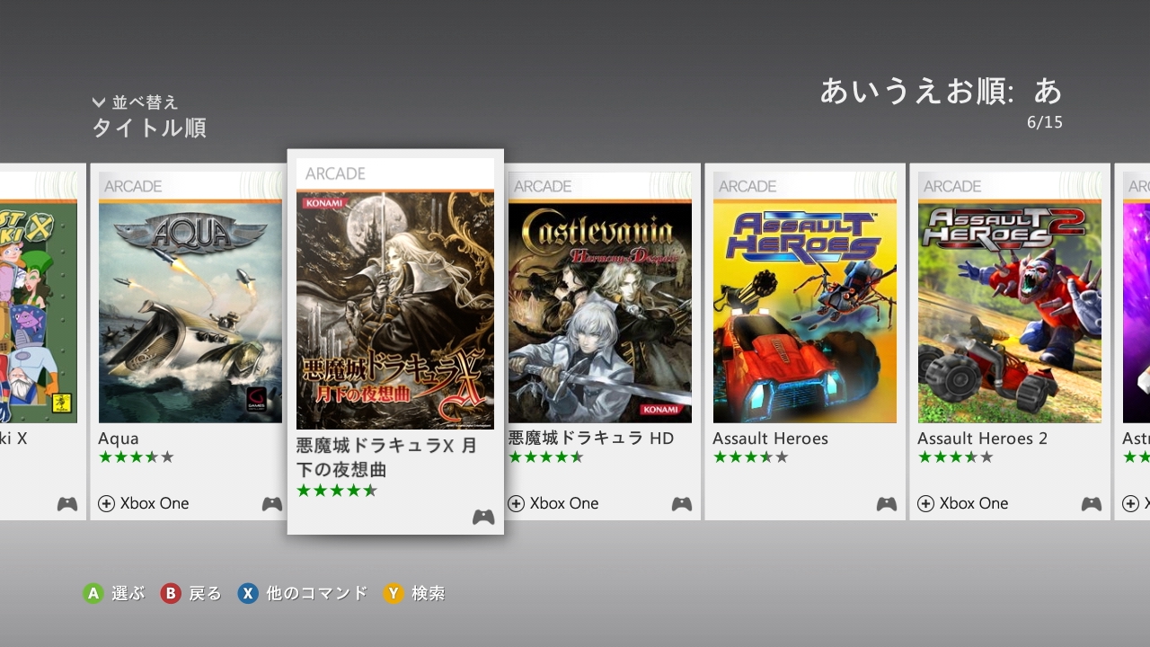Click controller icon on selected Dracula X tile

tap(483, 517)
